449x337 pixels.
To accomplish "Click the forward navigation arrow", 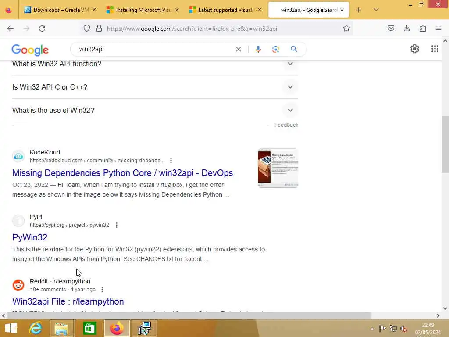I will pos(26,29).
